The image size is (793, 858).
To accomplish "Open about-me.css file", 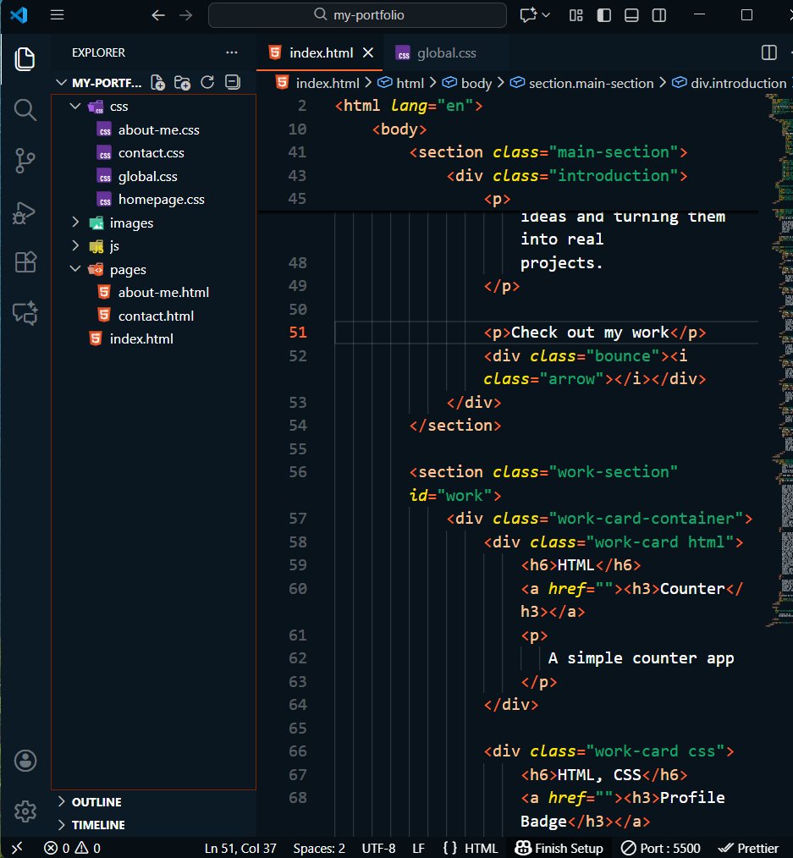I will pos(158,130).
